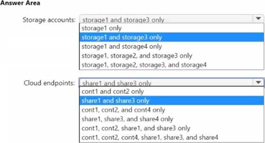
Task: Select 'share1, share3, and share4 only'
Action: click(127, 119)
